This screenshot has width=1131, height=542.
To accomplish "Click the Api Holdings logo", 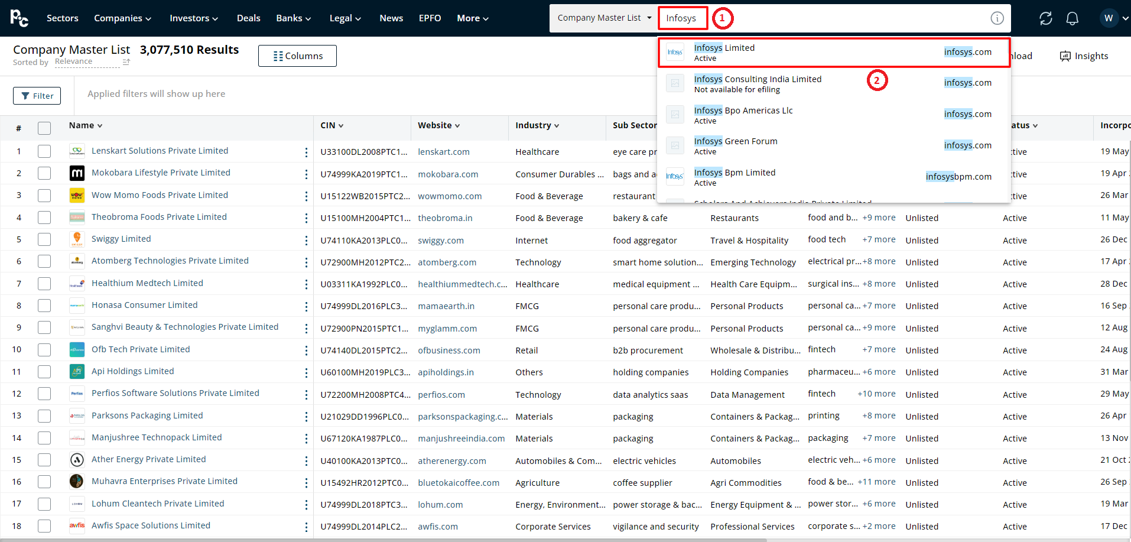I will (77, 371).
